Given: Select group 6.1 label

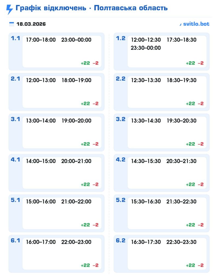Looking at the screenshot, I should (15, 241).
